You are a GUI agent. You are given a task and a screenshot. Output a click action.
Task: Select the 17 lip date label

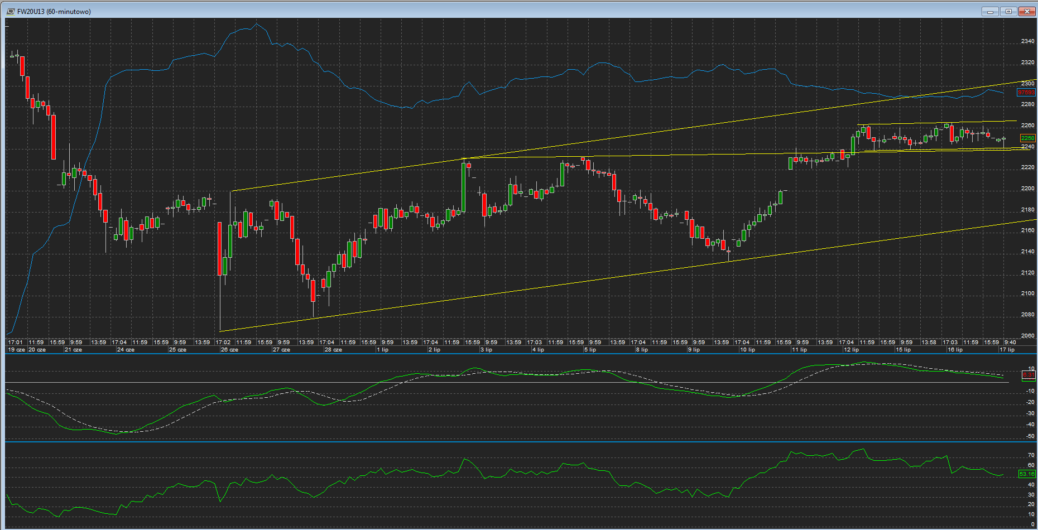pos(1007,350)
